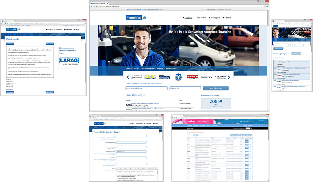Click the City Garage logo

click(x=136, y=77)
